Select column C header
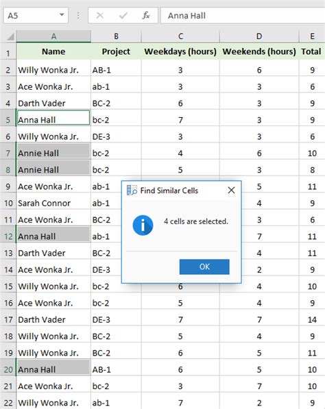 pyautogui.click(x=180, y=36)
